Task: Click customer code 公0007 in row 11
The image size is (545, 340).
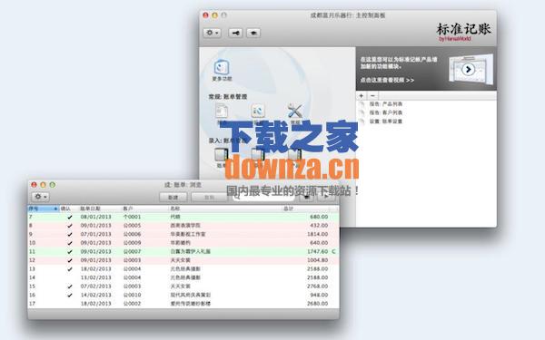Action: (132, 251)
